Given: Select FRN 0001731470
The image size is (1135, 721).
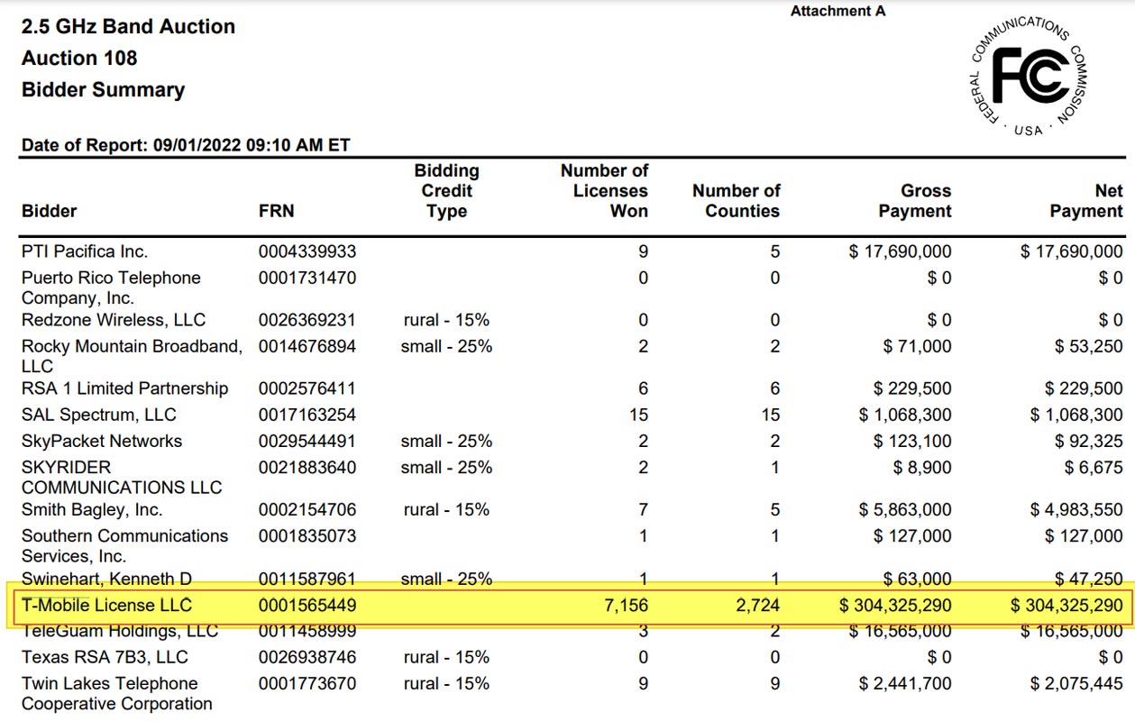Looking at the screenshot, I should [307, 278].
